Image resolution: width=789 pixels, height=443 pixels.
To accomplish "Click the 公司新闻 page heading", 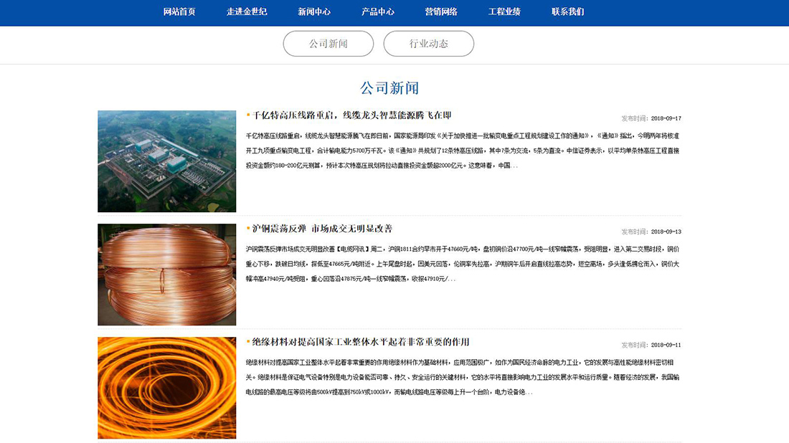I will [x=390, y=87].
